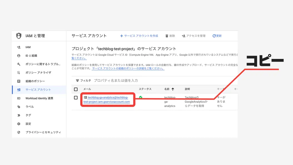This screenshot has width=293, height=165.
Task: Open Workload Identity 連携 page
Action: pos(39,98)
